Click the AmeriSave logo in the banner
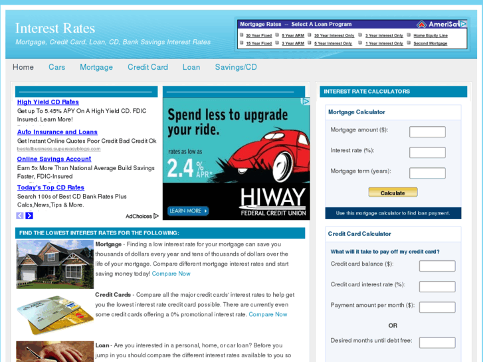 click(437, 24)
